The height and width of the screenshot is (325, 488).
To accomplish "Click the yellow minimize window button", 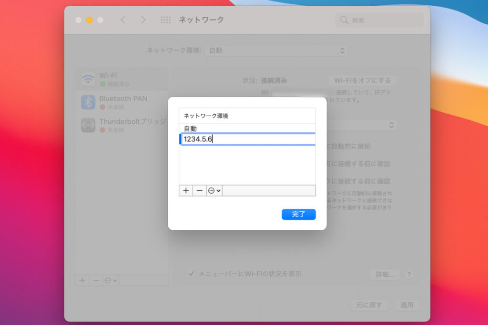I will (89, 20).
